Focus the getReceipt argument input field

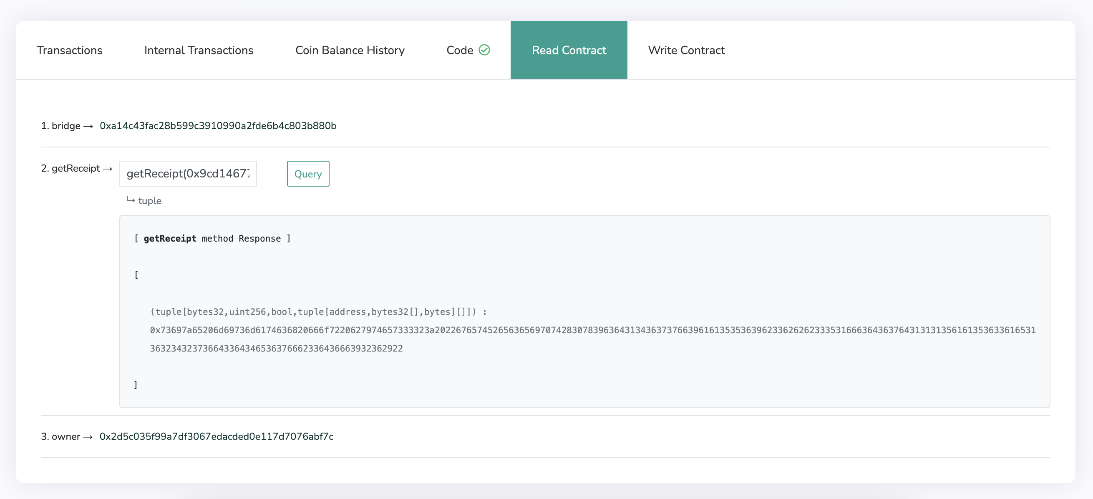188,174
